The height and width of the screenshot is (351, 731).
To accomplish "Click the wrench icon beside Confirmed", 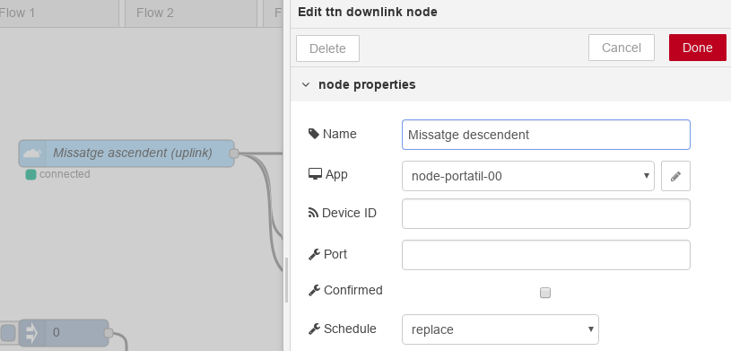I will 314,290.
